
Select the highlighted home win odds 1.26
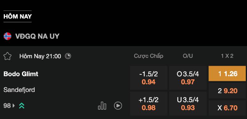pos(227,73)
